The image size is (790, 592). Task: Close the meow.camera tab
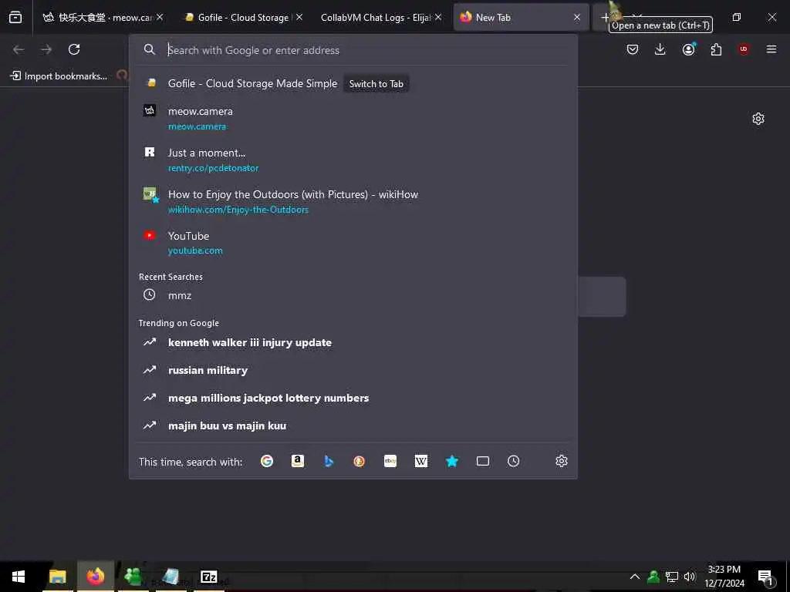[160, 18]
